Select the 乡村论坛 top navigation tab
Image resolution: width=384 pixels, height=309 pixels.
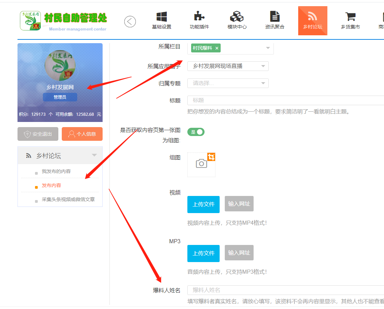(313, 21)
